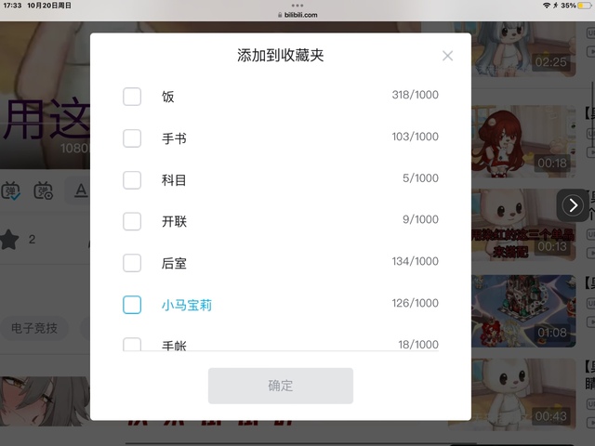Check the 后室 folder checkbox
This screenshot has height=446, width=595.
[x=132, y=263]
